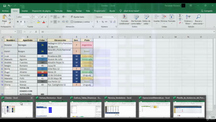Open the Apellido column filter dropdown
Viewport: 216px width, 122px height.
[x=36, y=40]
